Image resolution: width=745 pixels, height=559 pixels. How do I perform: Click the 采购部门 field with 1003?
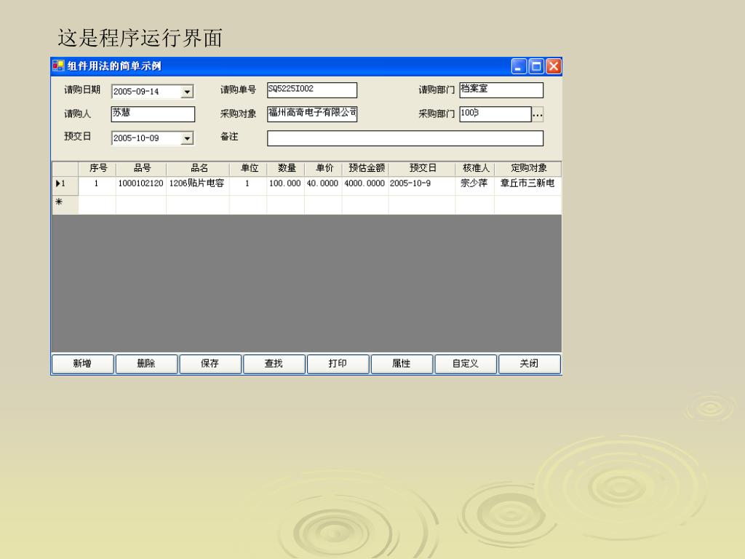point(495,114)
